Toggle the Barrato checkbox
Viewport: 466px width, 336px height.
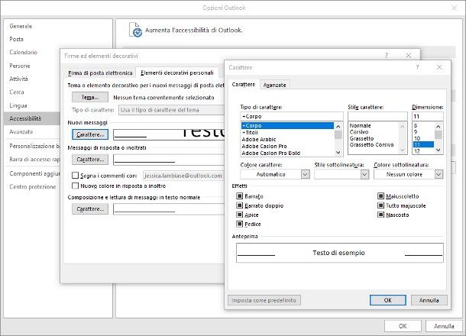click(240, 196)
